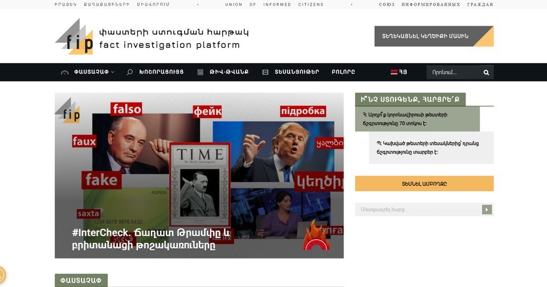Viewport: 547px width, 287px height.
Task: Click the Armenian flag language icon
Action: click(x=394, y=72)
